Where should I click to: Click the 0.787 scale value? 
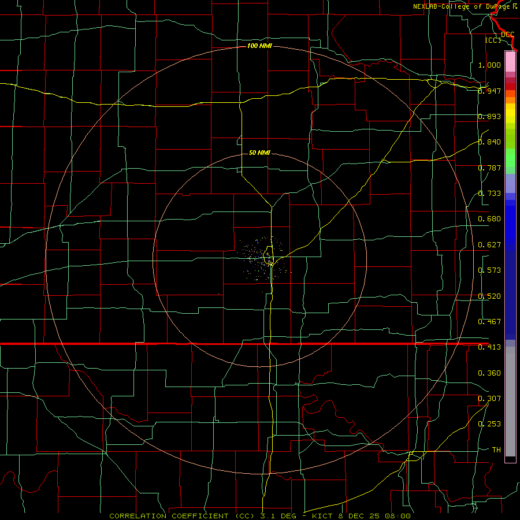click(489, 168)
